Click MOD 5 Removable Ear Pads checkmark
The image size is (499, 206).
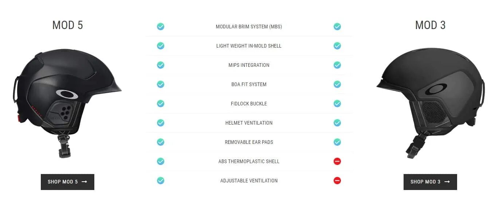(x=161, y=142)
